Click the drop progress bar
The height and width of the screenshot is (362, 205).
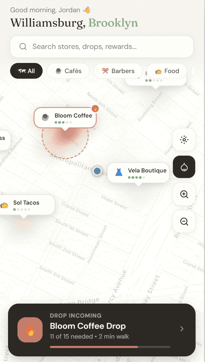[110, 347]
